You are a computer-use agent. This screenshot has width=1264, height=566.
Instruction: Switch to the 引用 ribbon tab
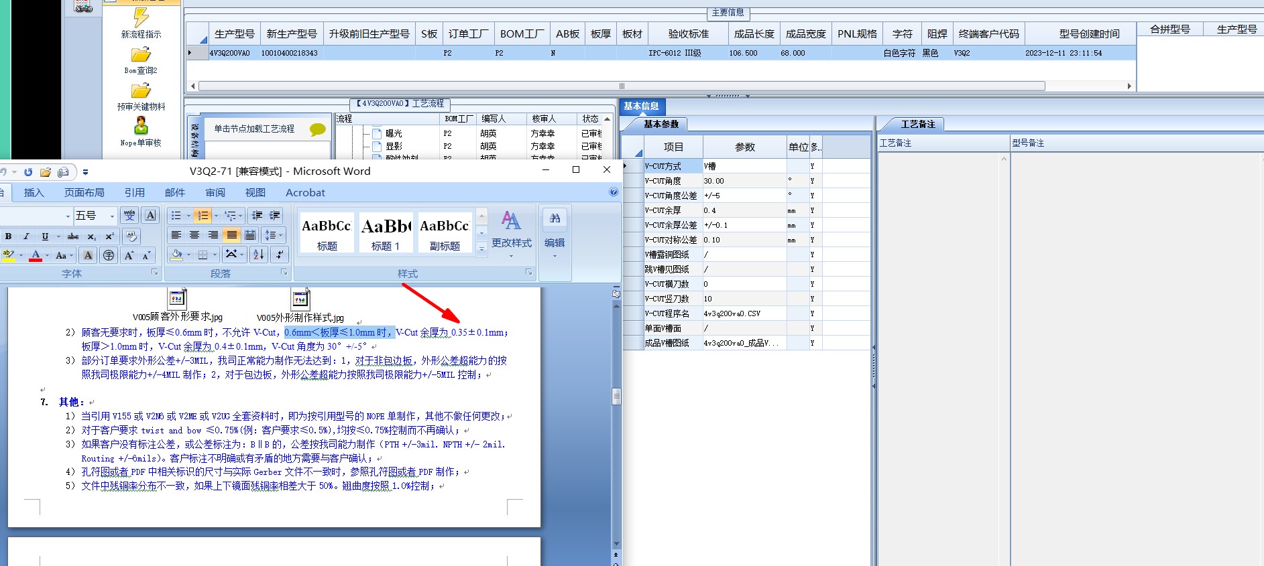click(134, 193)
